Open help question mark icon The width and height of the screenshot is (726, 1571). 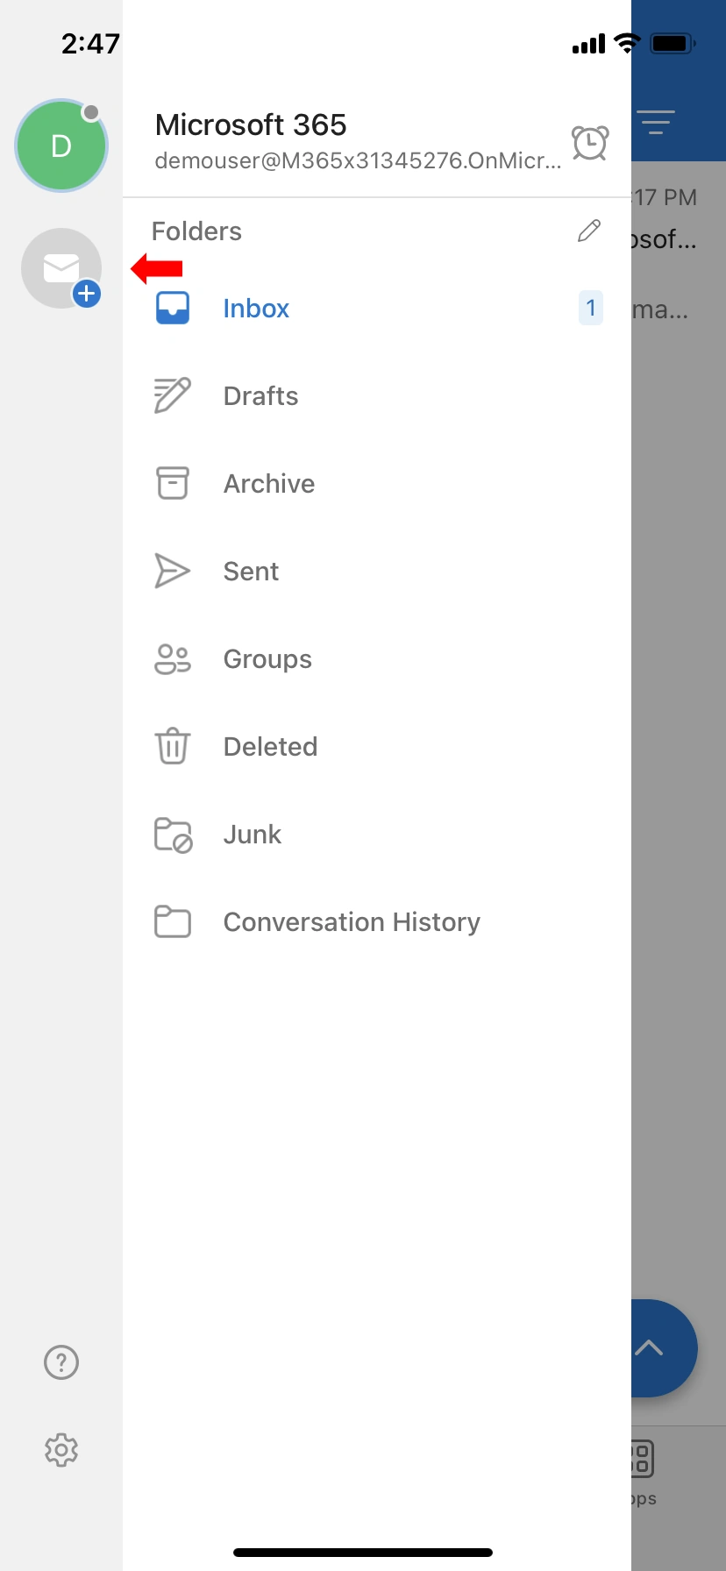(x=61, y=1362)
